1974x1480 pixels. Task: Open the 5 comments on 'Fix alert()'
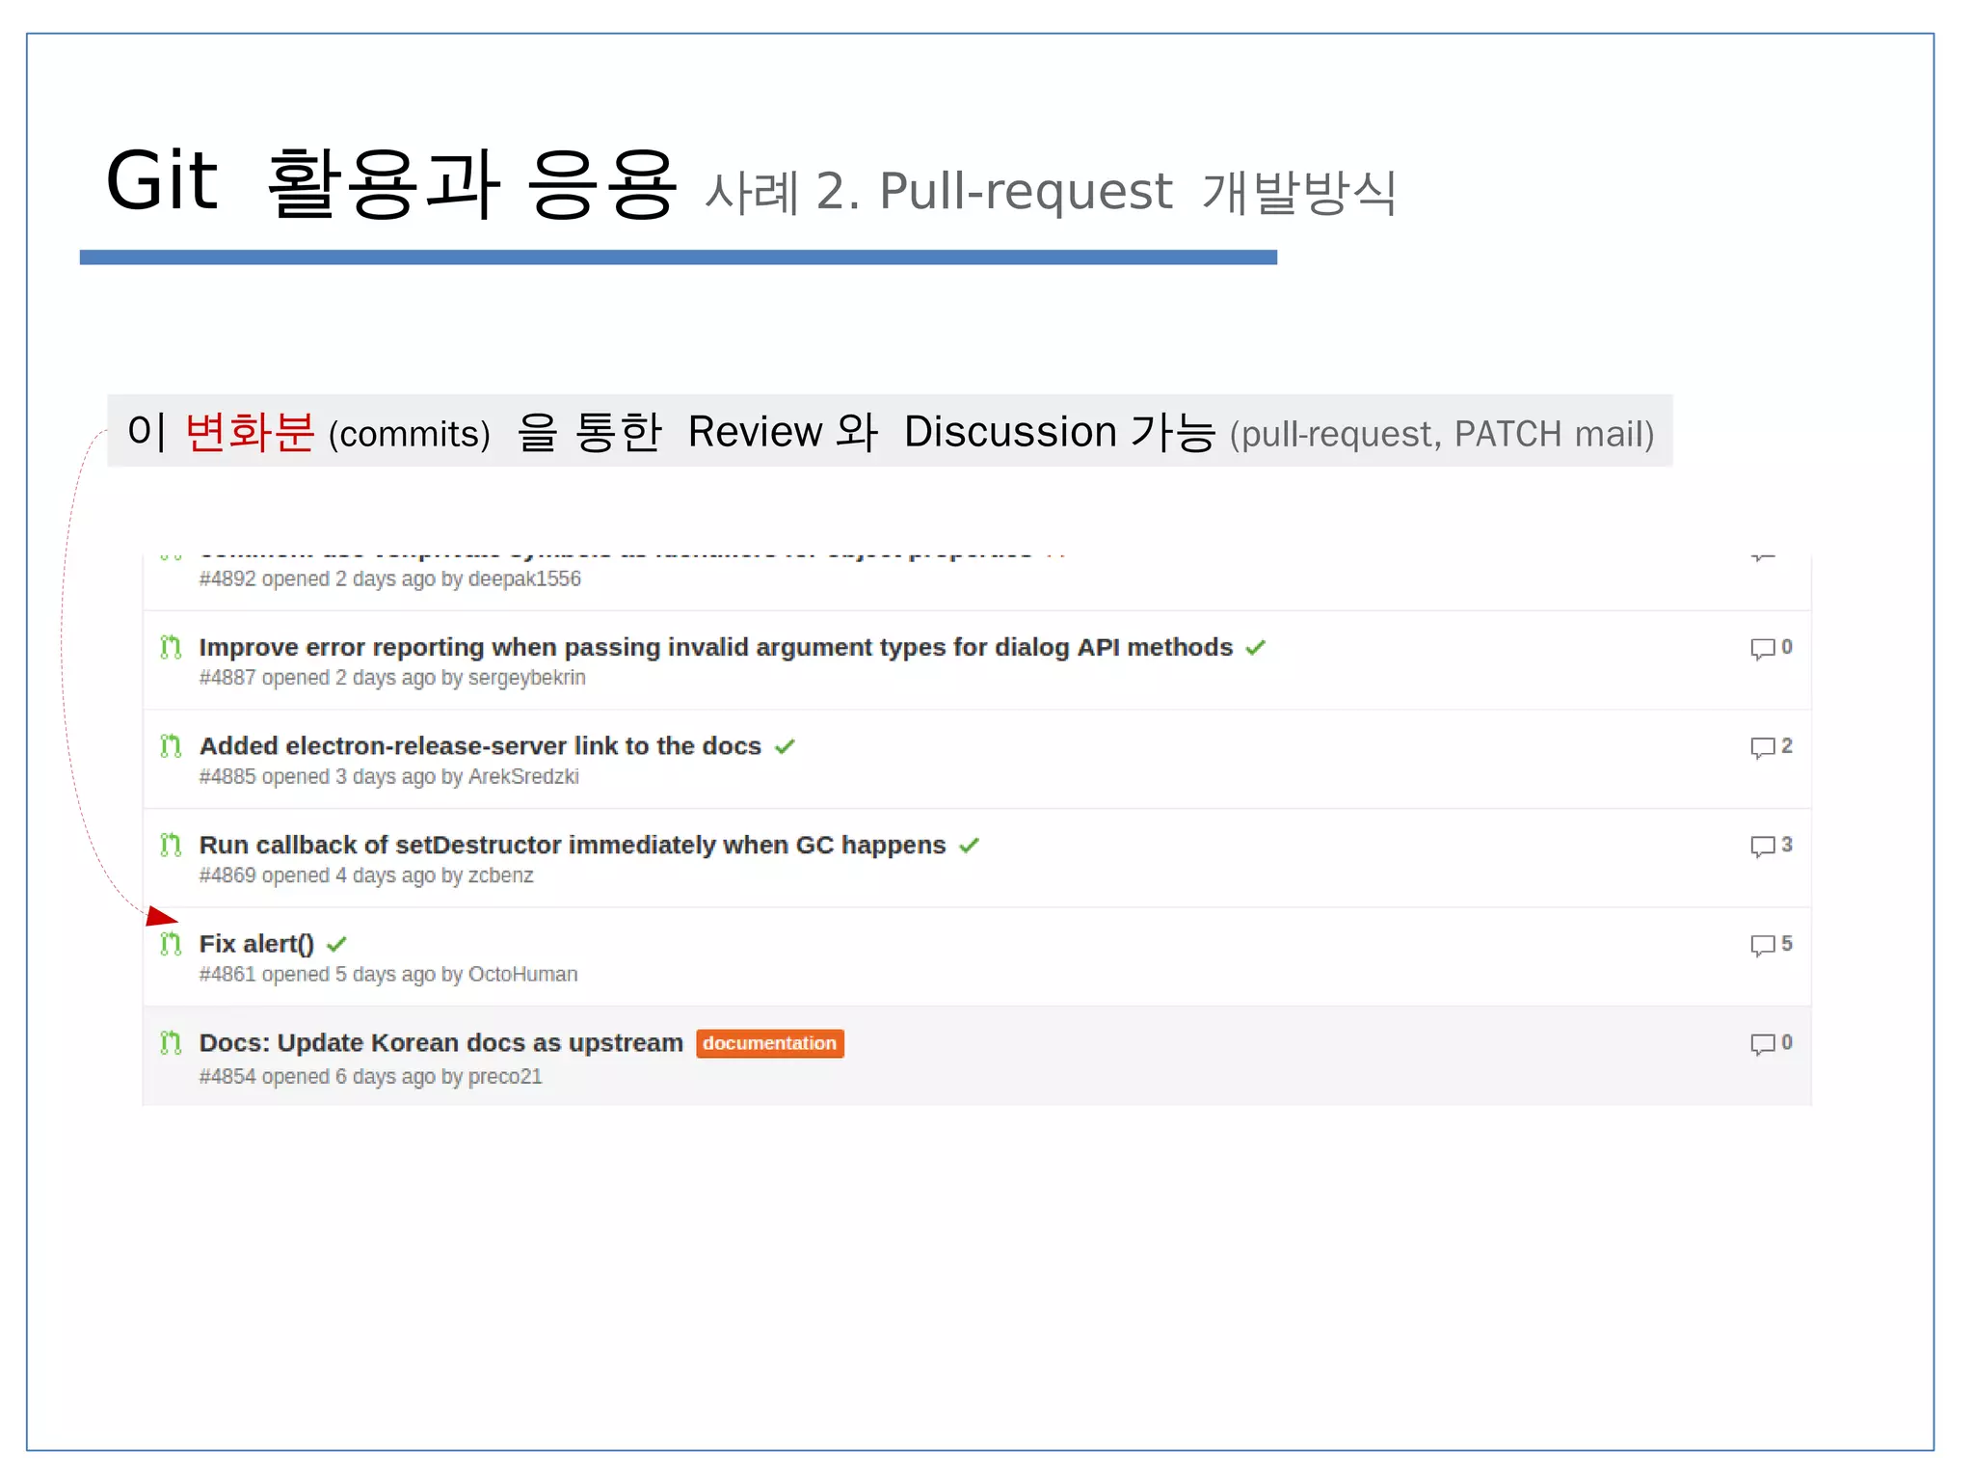pos(1772,945)
